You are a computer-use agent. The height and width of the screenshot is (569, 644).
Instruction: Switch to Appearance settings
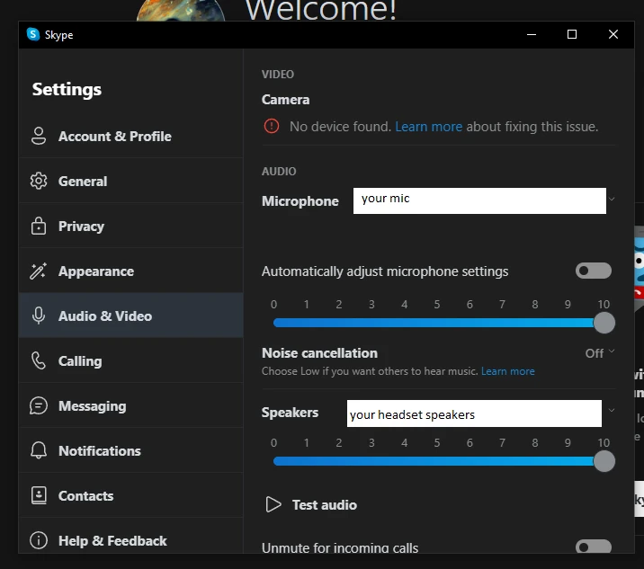click(x=131, y=271)
